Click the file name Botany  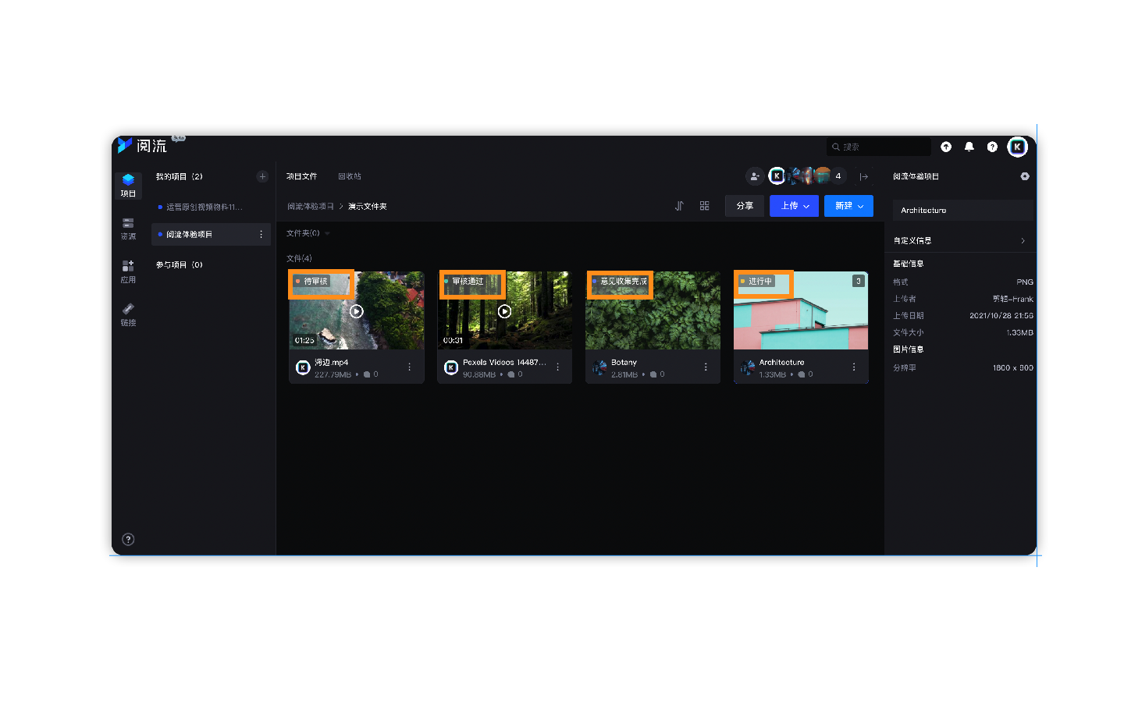tap(624, 363)
